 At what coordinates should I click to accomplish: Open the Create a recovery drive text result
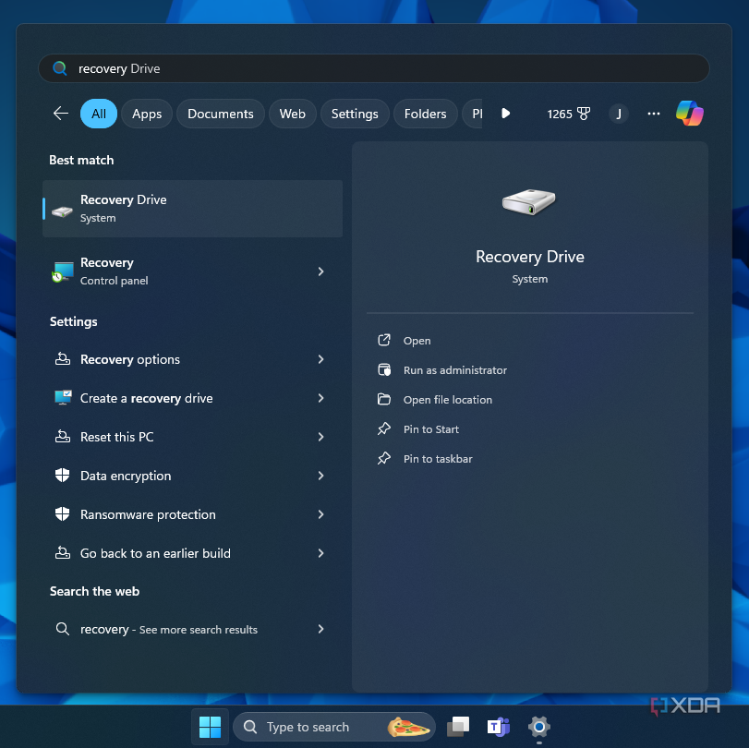tap(146, 398)
